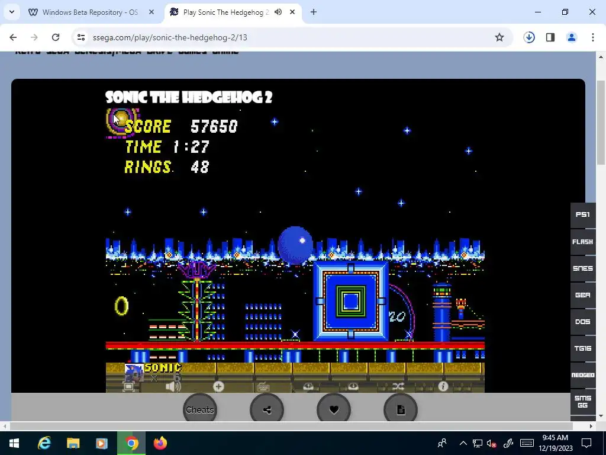Viewport: 606px width, 455px height.
Task: Open the Windows Start menu
Action: pyautogui.click(x=14, y=443)
